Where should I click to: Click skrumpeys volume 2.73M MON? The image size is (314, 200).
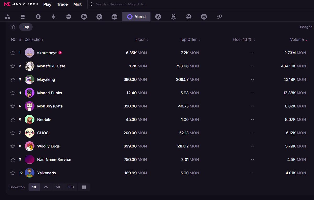point(295,53)
